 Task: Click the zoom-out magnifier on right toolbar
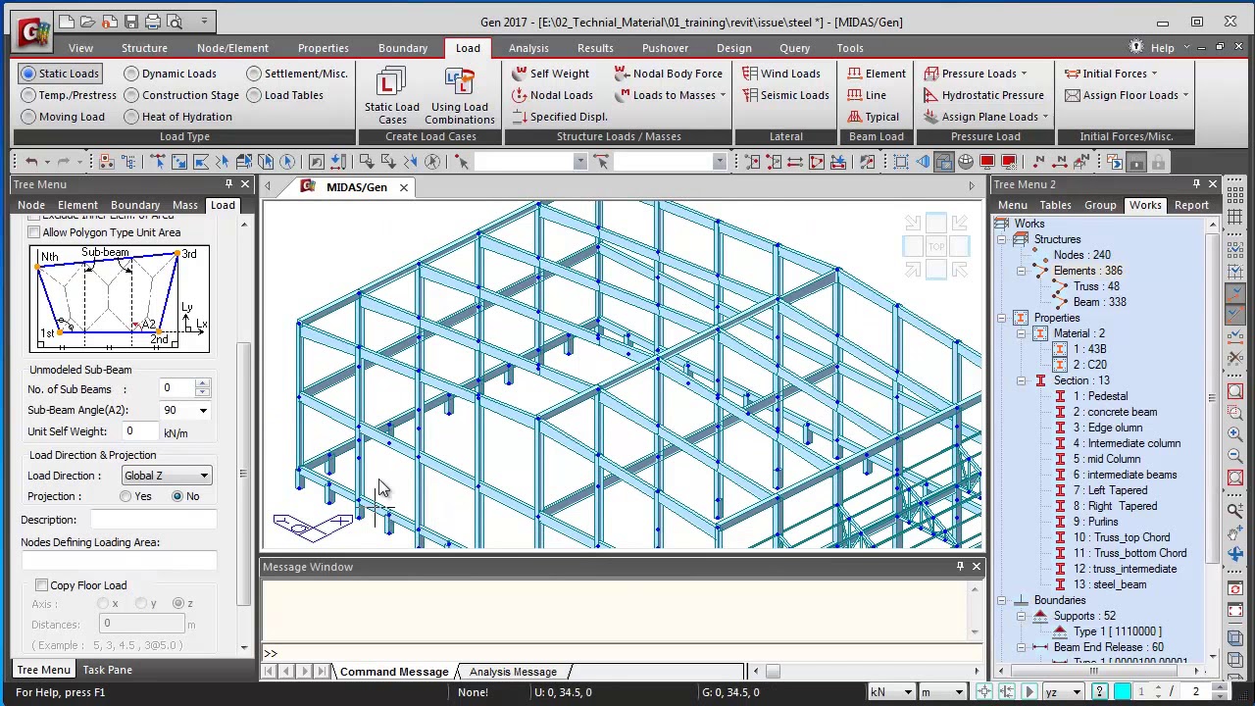point(1235,455)
